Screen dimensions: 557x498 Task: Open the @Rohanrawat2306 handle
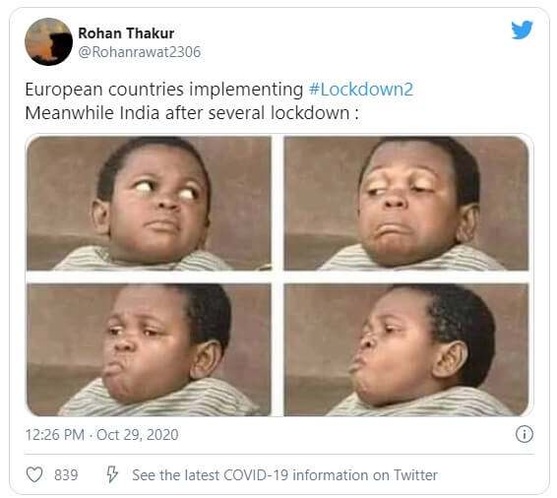[x=140, y=52]
